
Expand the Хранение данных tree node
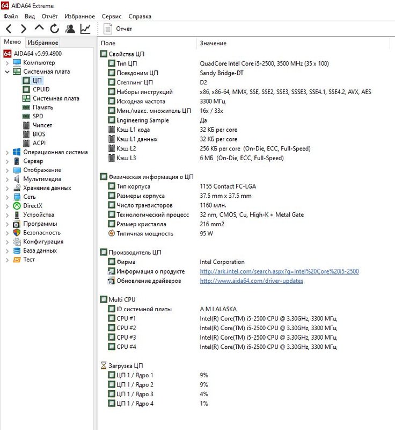(7, 188)
